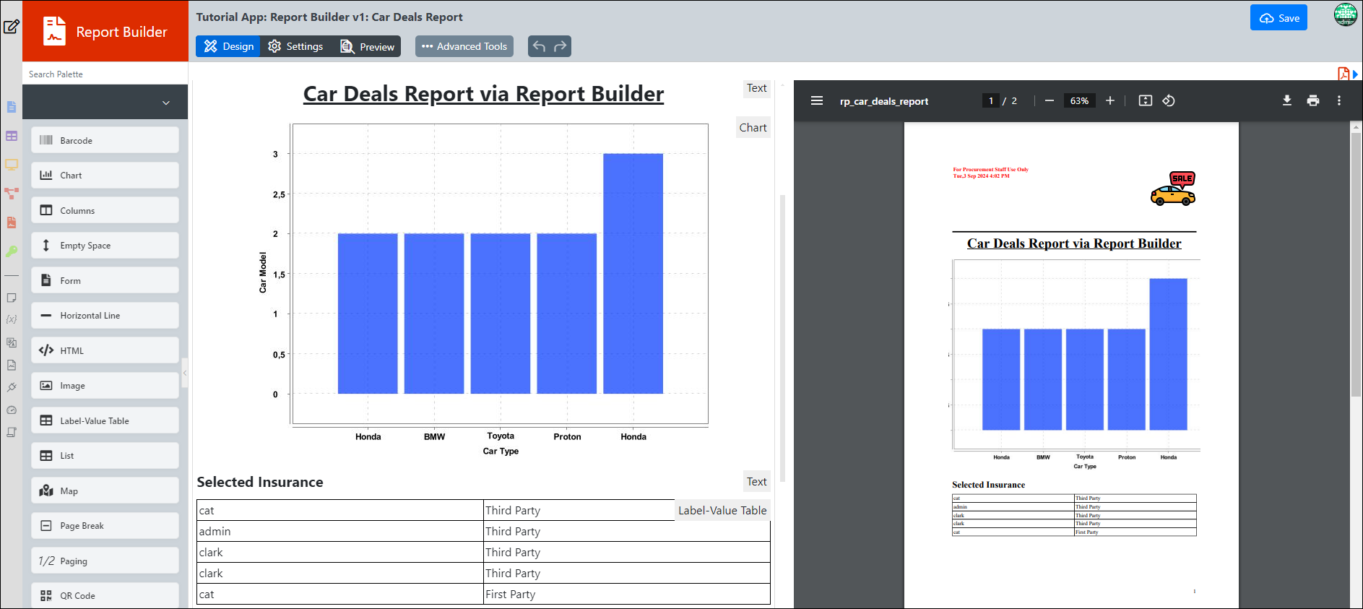1363x609 pixels.
Task: Select the Map palette element
Action: coord(105,491)
